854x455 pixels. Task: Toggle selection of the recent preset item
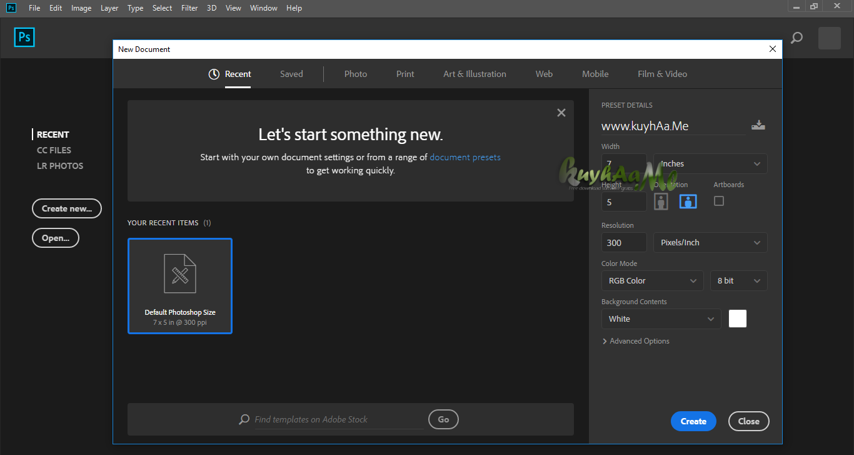(179, 286)
